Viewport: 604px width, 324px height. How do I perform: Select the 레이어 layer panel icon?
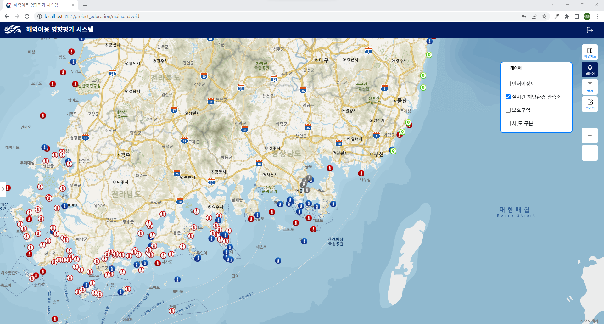tap(590, 69)
